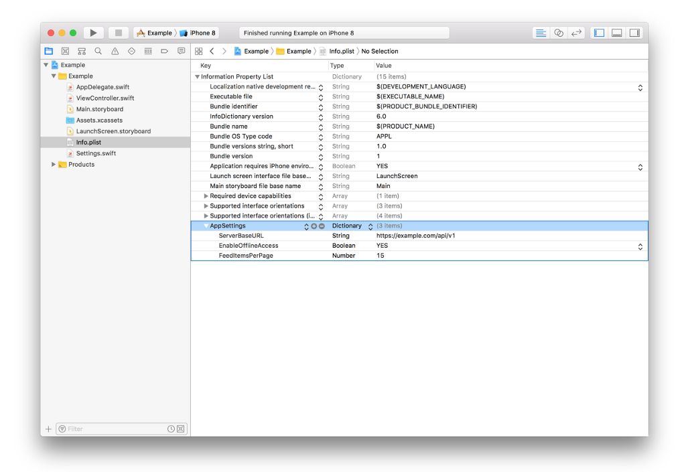Screen dimensions: 686x472
Task: Open the Issue navigator warning icon
Action: 115,51
